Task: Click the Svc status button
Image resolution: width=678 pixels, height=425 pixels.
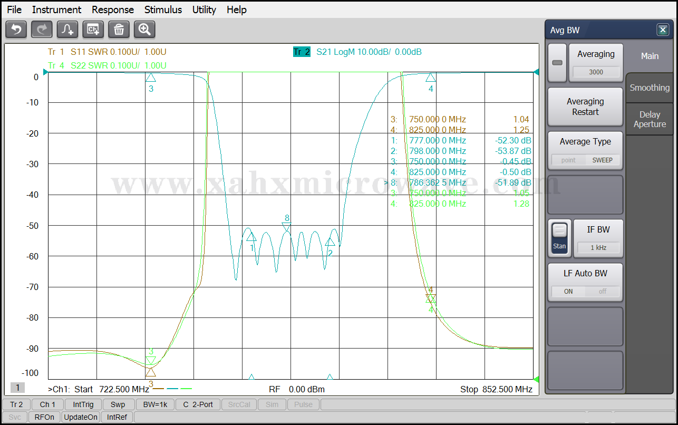Action: pyautogui.click(x=15, y=417)
